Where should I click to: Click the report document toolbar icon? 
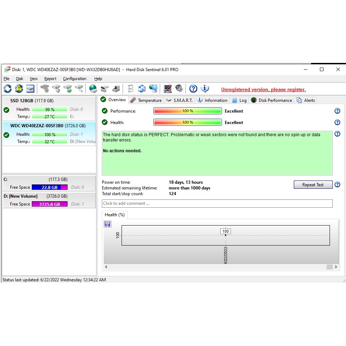(130, 89)
